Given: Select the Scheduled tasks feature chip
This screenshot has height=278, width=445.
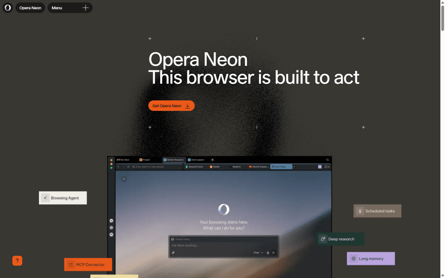Looking at the screenshot, I should [377, 211].
